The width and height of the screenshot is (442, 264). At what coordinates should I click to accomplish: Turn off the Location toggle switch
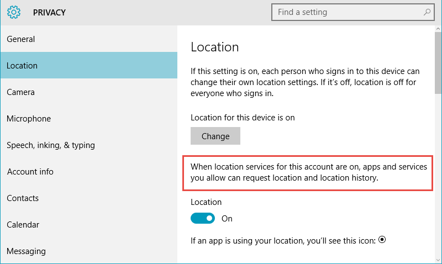pyautogui.click(x=203, y=218)
